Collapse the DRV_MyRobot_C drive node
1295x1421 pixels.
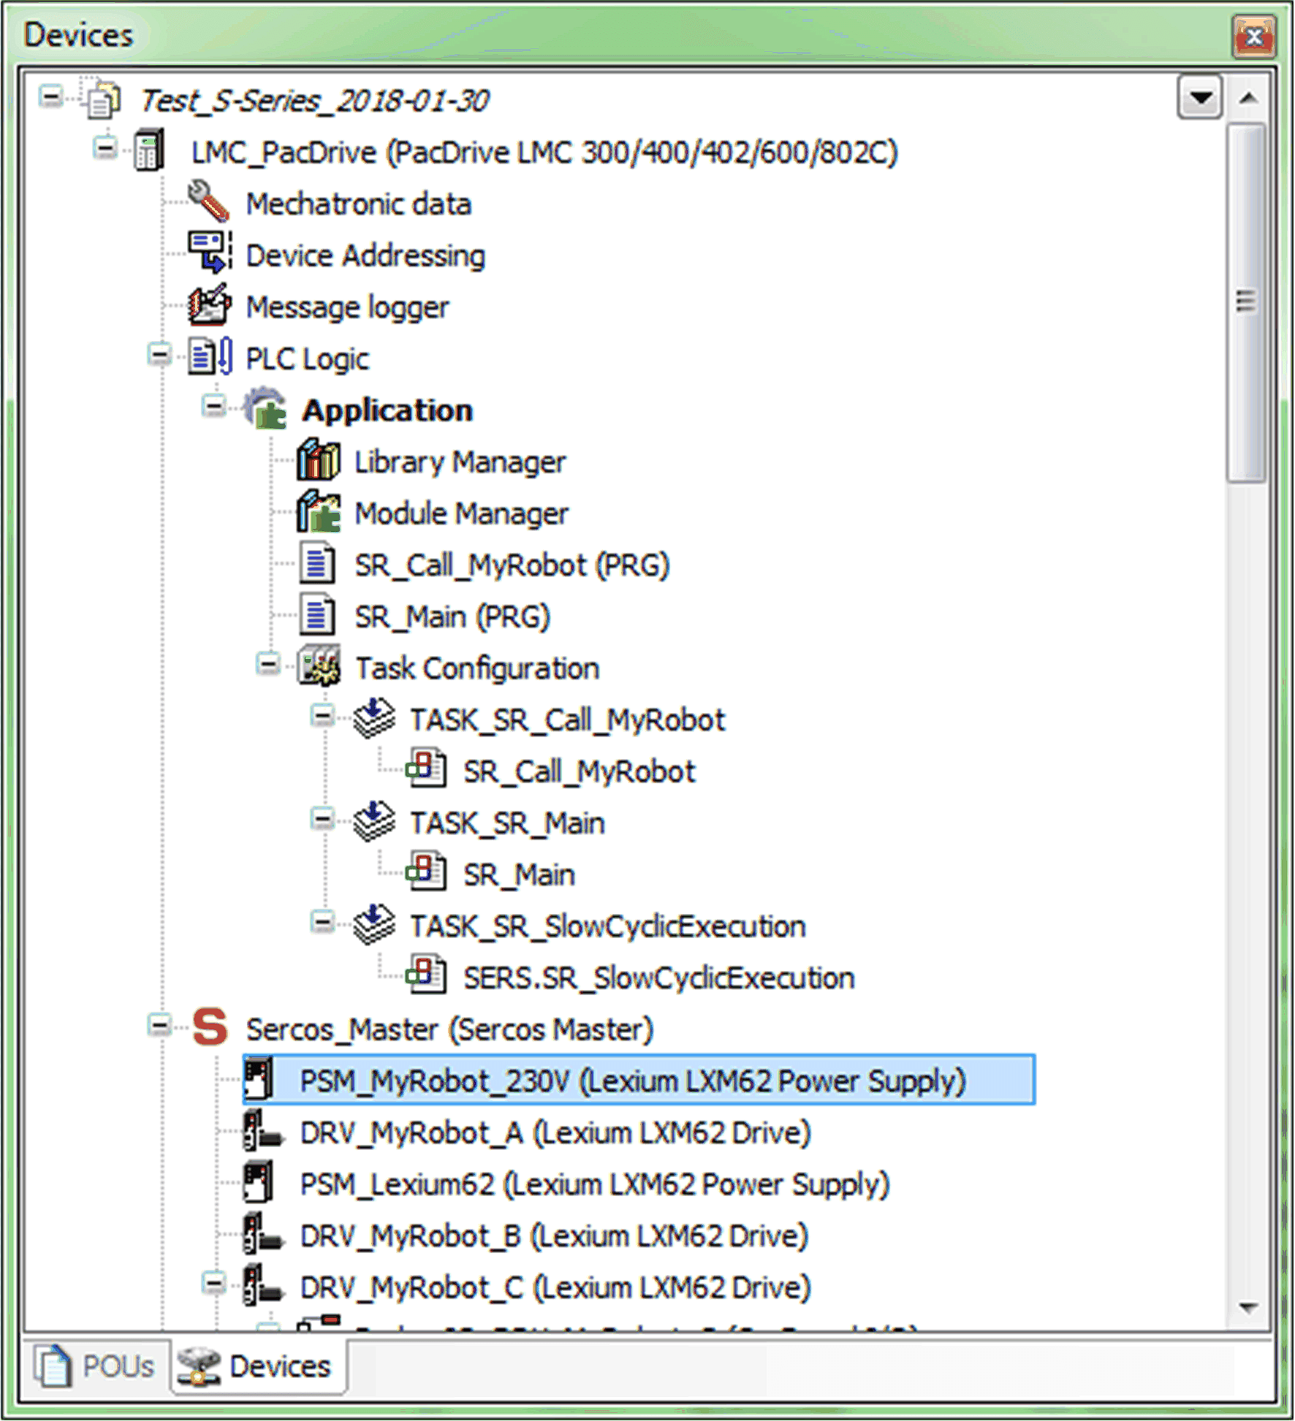(213, 1282)
